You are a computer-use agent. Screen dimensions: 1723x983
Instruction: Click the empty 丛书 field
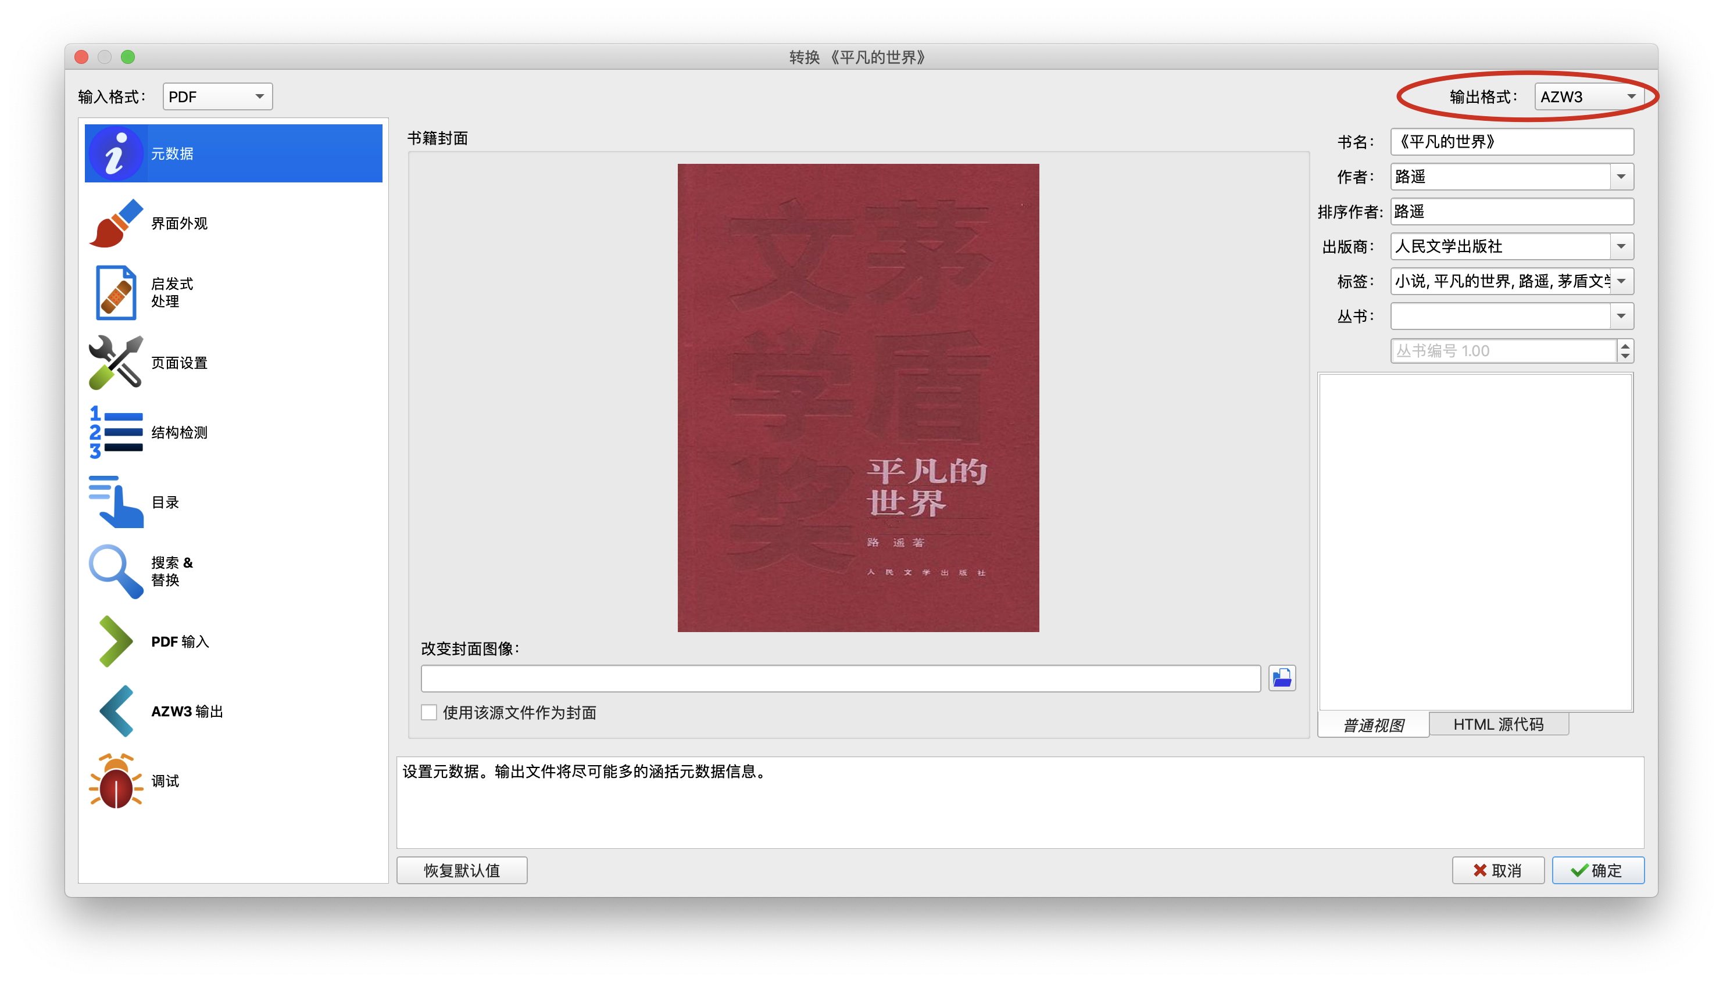pyautogui.click(x=1501, y=316)
